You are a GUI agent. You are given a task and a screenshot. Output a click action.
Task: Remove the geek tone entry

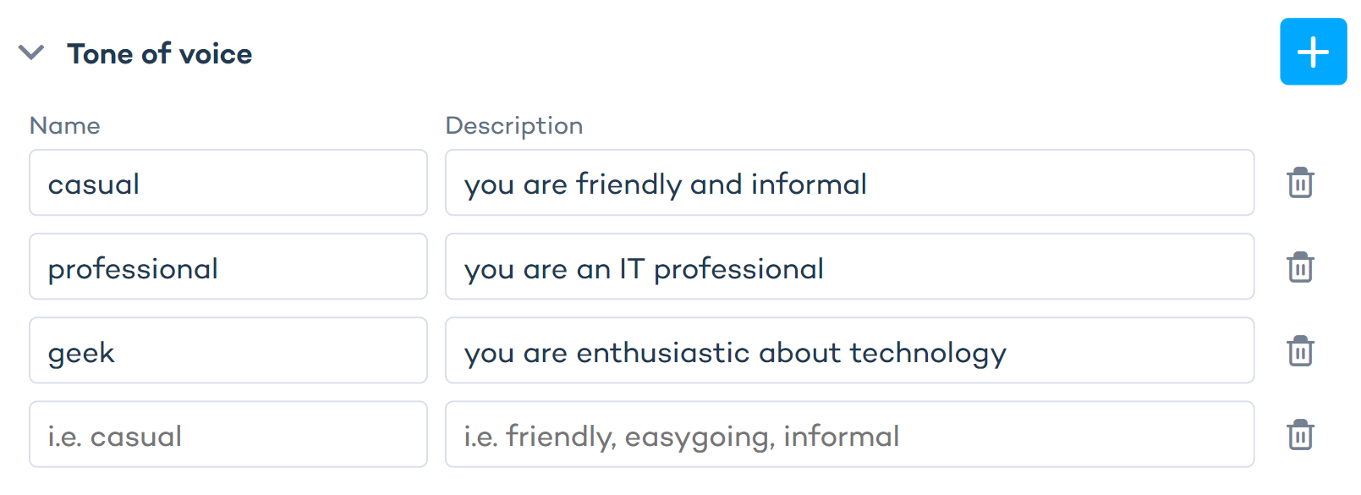click(1299, 351)
